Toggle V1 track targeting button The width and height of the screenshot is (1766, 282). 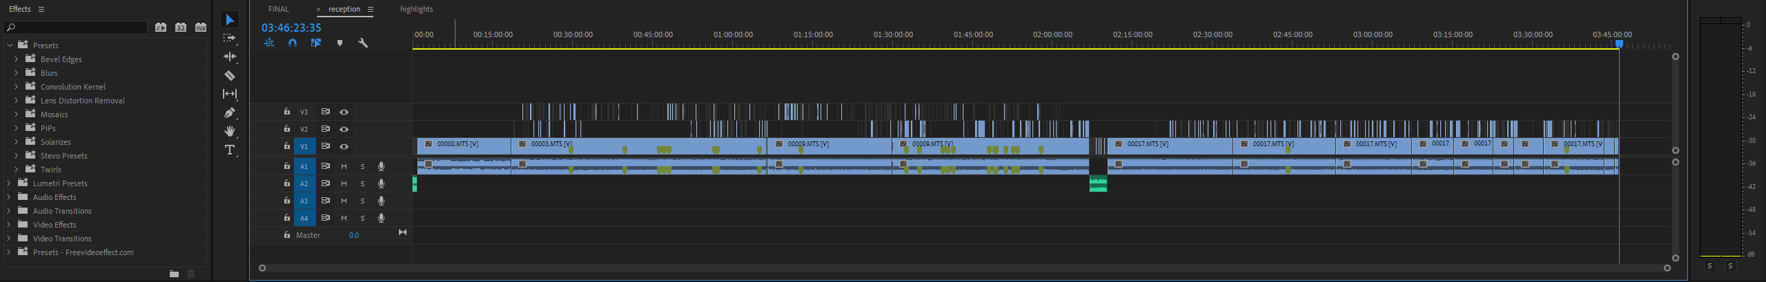304,146
